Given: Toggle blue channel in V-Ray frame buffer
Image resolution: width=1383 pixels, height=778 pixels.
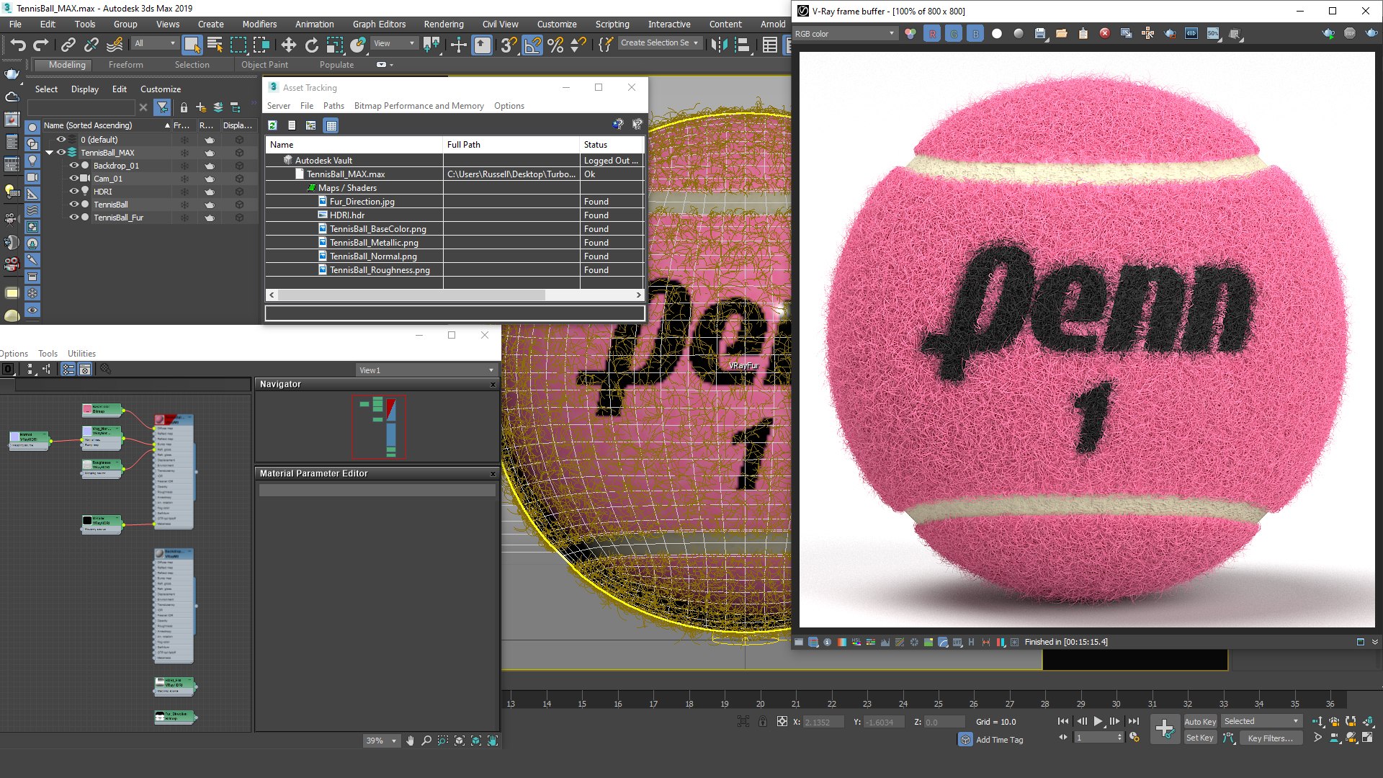Looking at the screenshot, I should 975,34.
